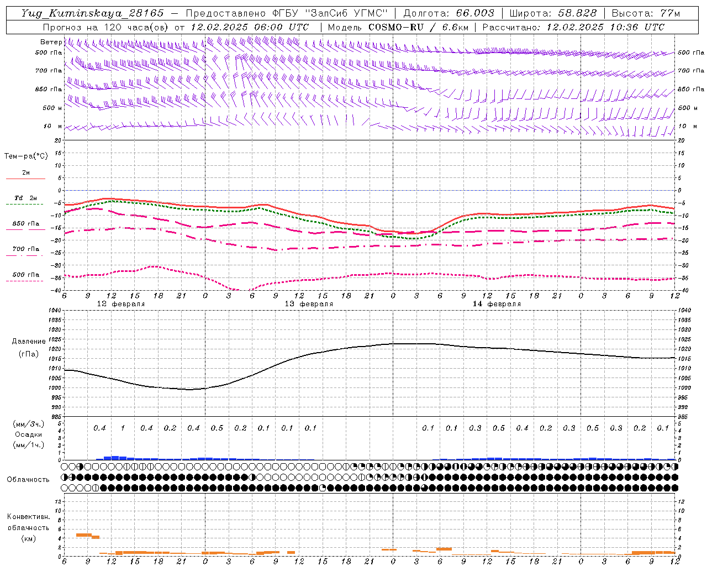Click the 13 февраля date label
The width and height of the screenshot is (707, 566).
coord(309,304)
